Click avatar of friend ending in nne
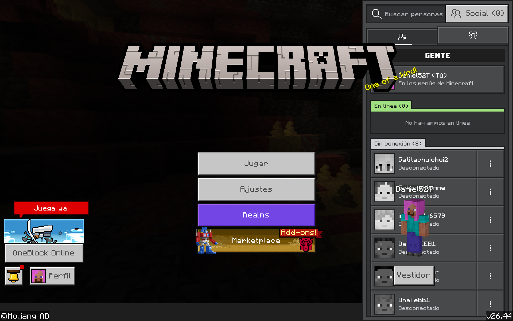The width and height of the screenshot is (513, 321). pos(384,192)
